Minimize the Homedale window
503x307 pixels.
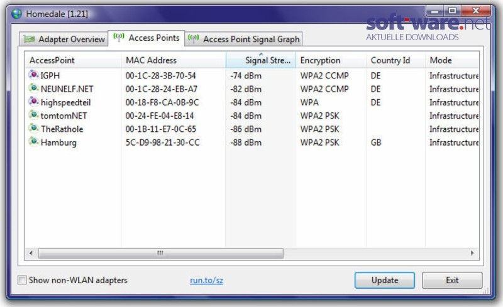pos(435,11)
